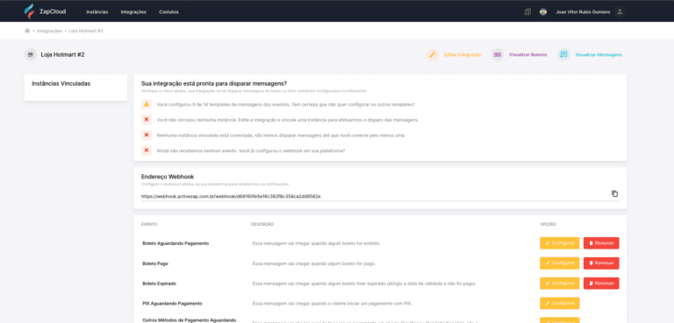Open the home breadcrumb icon
The height and width of the screenshot is (323, 674).
point(27,31)
